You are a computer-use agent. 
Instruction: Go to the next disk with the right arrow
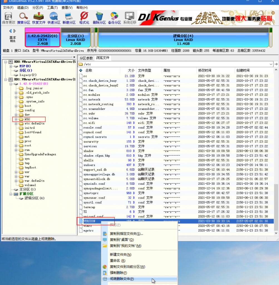15,31
